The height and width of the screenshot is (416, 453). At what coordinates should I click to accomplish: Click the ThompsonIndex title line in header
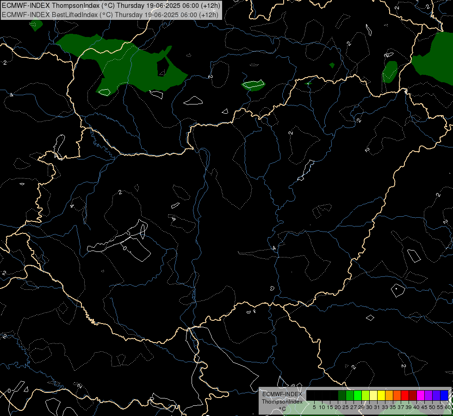click(x=111, y=5)
